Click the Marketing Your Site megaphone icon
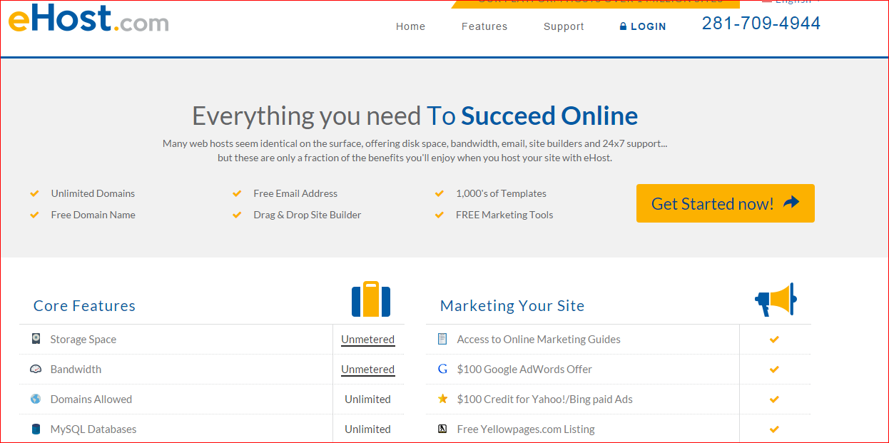889x443 pixels. 776,300
